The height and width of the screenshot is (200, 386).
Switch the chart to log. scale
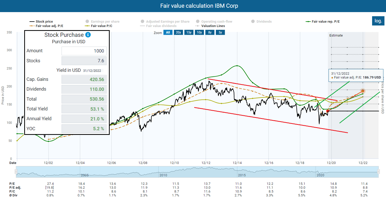[378, 21]
